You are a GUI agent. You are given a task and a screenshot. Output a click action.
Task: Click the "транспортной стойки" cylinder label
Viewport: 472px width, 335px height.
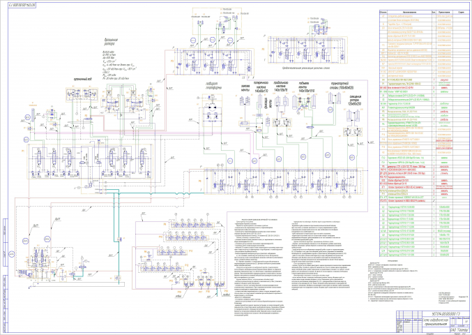click(342, 86)
